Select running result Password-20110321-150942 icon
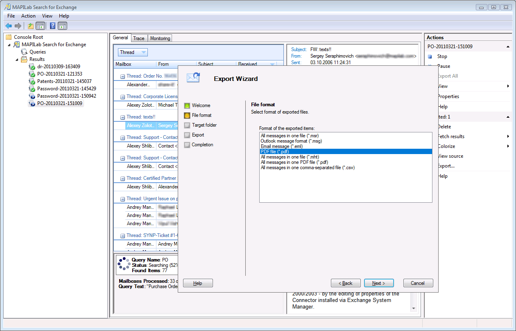This screenshot has height=331, width=516. (x=32, y=96)
